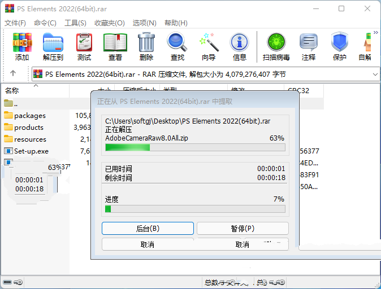Click the archive path text in dialog
The height and width of the screenshot is (289, 381).
[x=188, y=121]
